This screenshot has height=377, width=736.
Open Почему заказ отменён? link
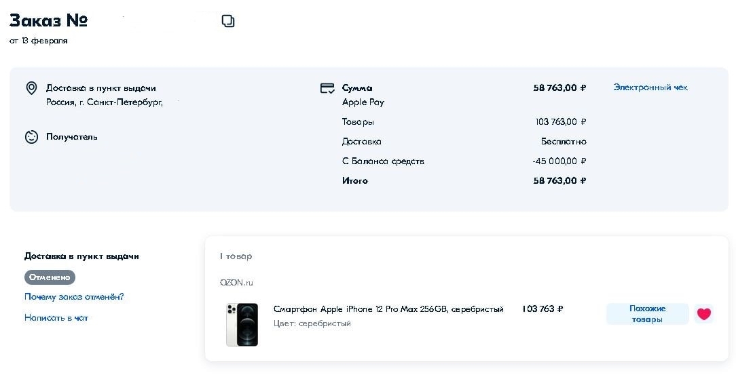pyautogui.click(x=74, y=297)
